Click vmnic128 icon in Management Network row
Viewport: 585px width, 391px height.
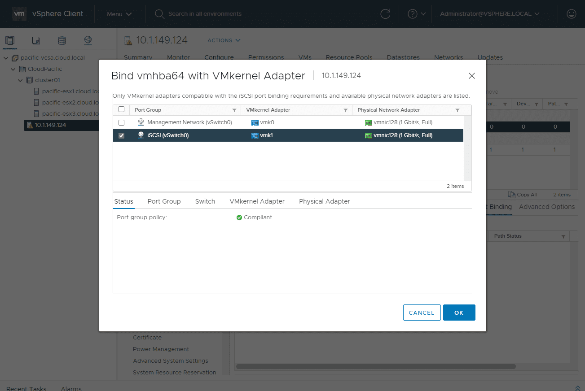(369, 122)
